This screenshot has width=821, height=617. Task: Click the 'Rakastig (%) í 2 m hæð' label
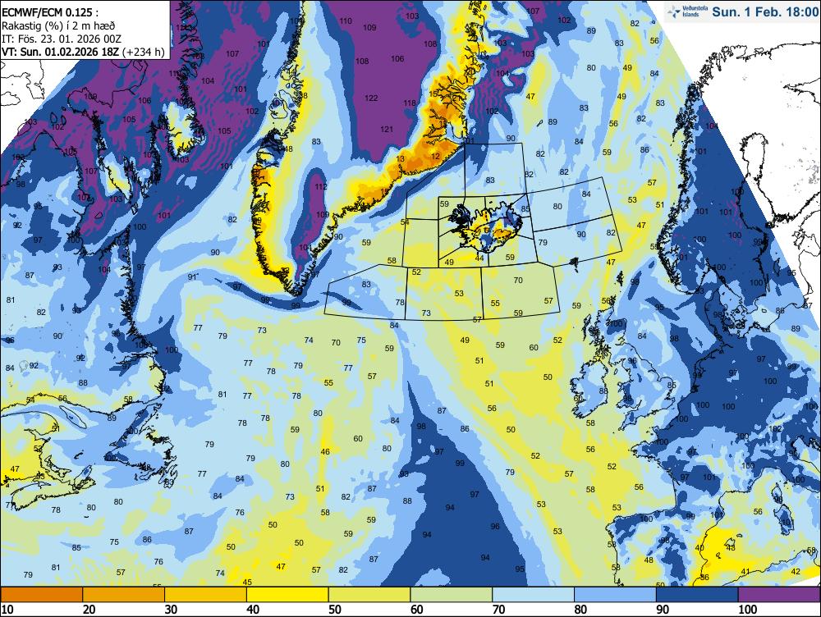point(58,25)
